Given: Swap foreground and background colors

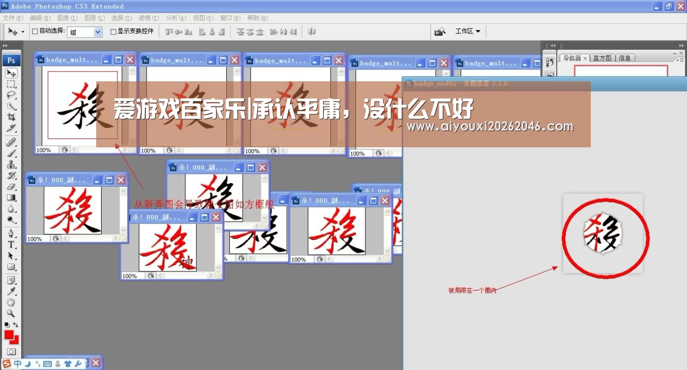Looking at the screenshot, I should click(x=16, y=325).
